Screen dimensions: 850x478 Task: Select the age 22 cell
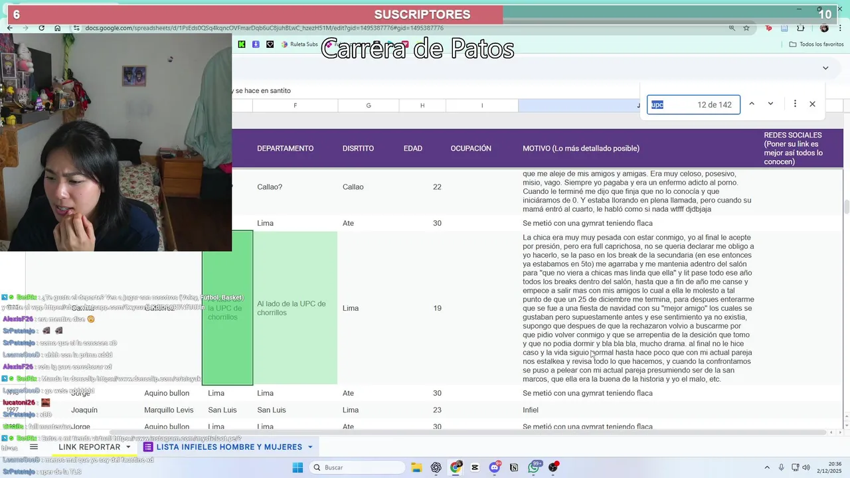422,187
